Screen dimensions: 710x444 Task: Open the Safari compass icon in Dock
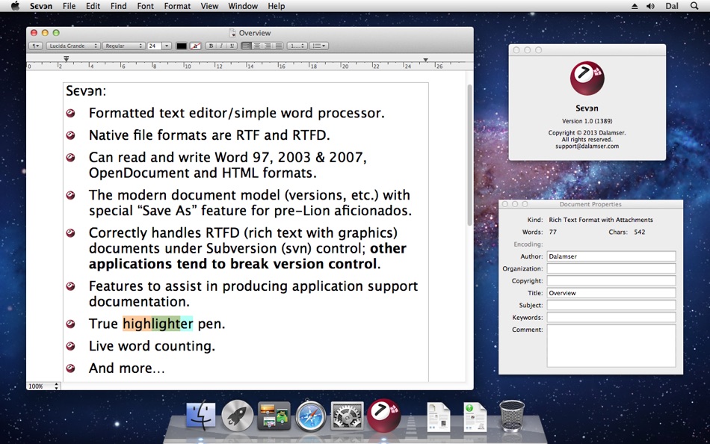(311, 415)
